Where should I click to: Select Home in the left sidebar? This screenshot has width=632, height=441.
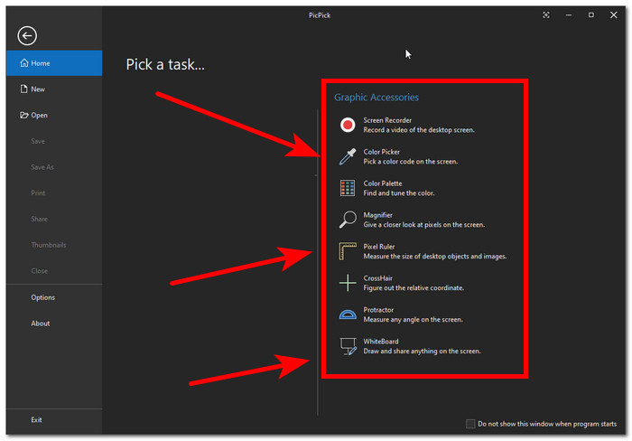tap(41, 63)
